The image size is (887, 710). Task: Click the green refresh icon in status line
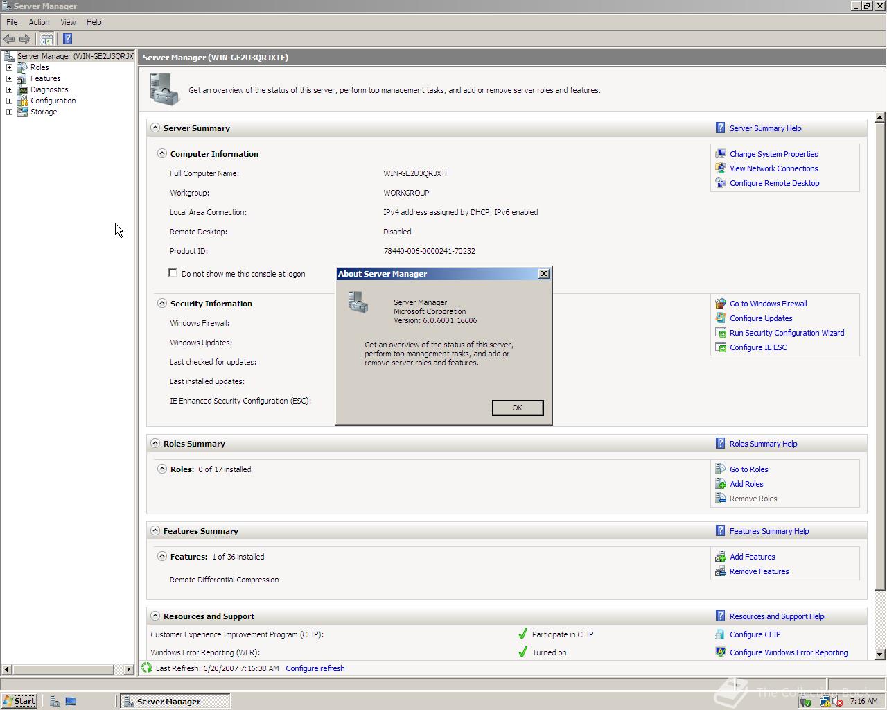(147, 668)
